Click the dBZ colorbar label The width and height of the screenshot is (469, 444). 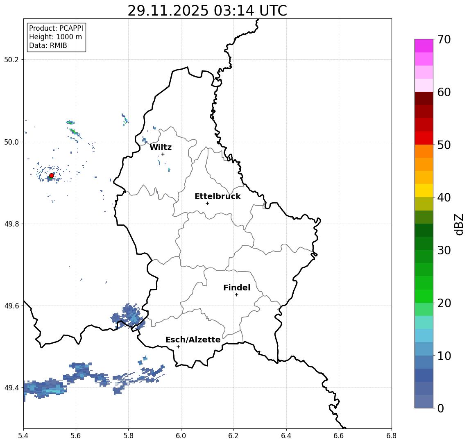459,224
